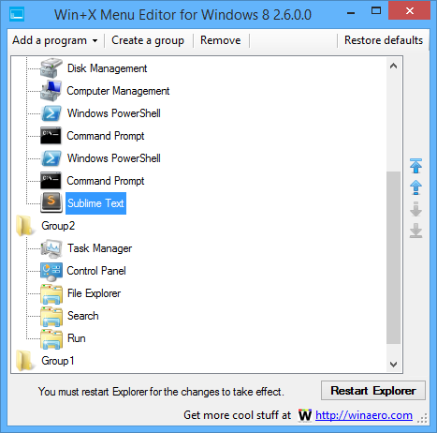Select the first Windows PowerShell entry
The height and width of the screenshot is (433, 437).
tap(113, 113)
